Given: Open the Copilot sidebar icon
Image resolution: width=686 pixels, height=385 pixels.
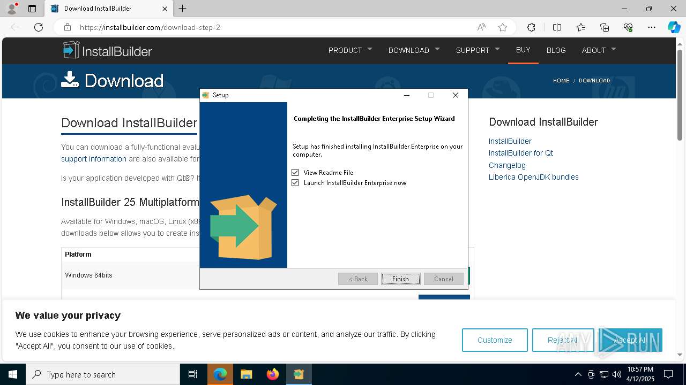Looking at the screenshot, I should (x=674, y=27).
